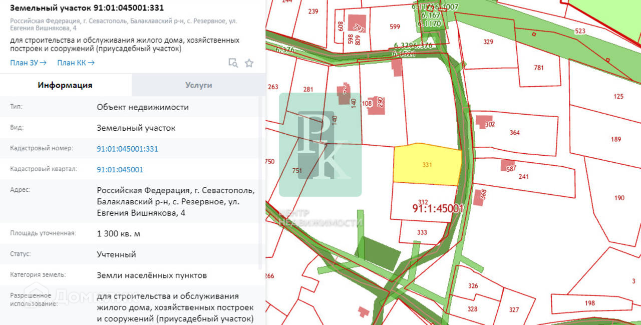Select the highlighted yellow parcel 331
This screenshot has width=641, height=325.
coord(427,165)
